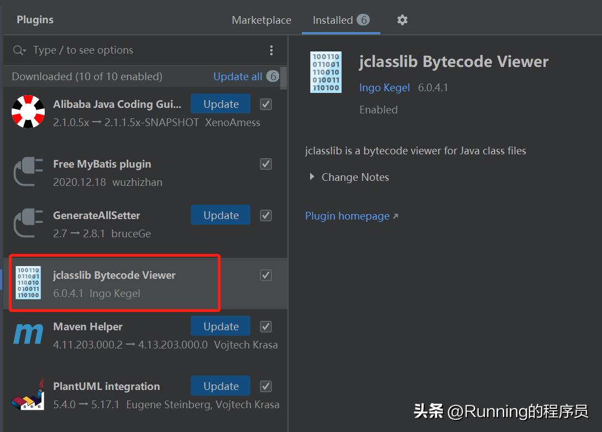This screenshot has height=432, width=602.
Task: Click the jclasslib binary icon in list
Action: tap(28, 283)
